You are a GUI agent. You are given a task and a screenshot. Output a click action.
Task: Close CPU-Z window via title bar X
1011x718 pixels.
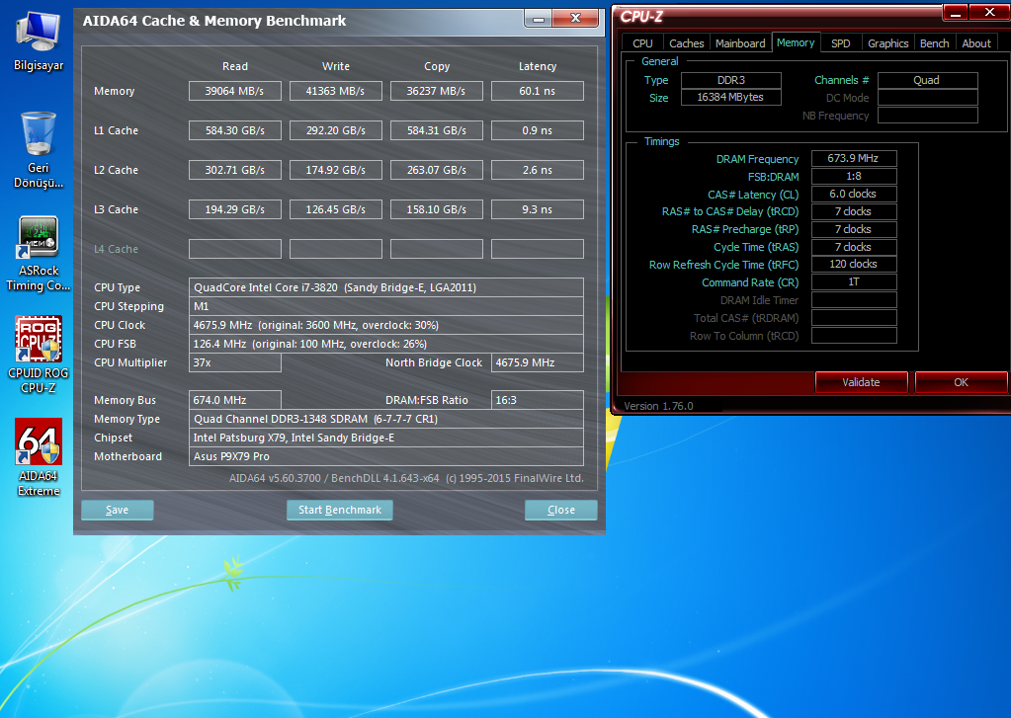click(989, 12)
